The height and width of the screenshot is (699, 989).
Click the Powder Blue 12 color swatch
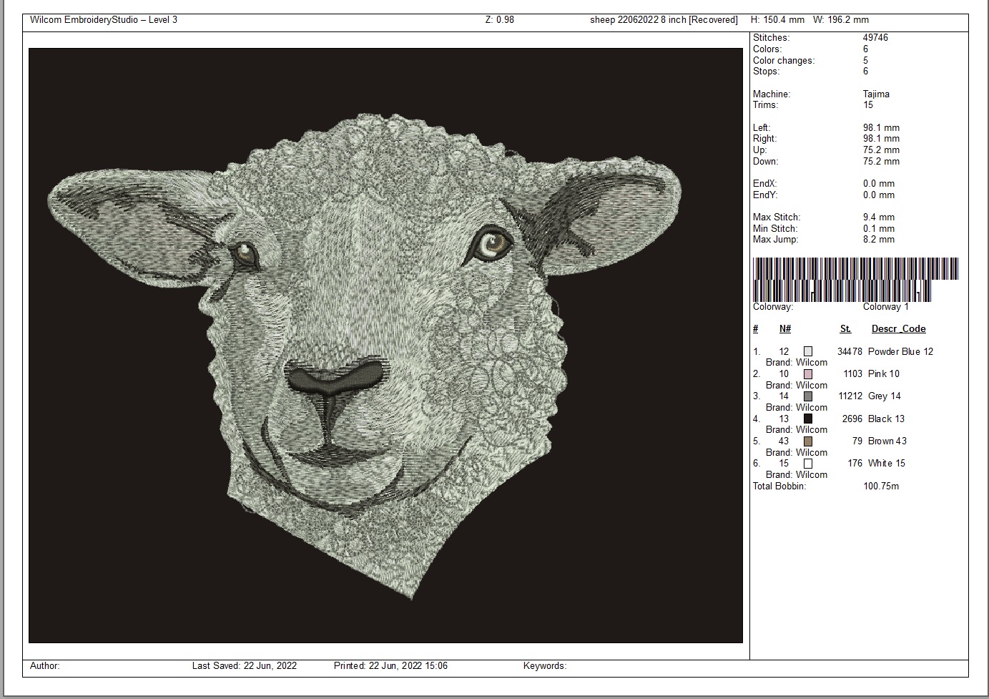[x=807, y=351]
